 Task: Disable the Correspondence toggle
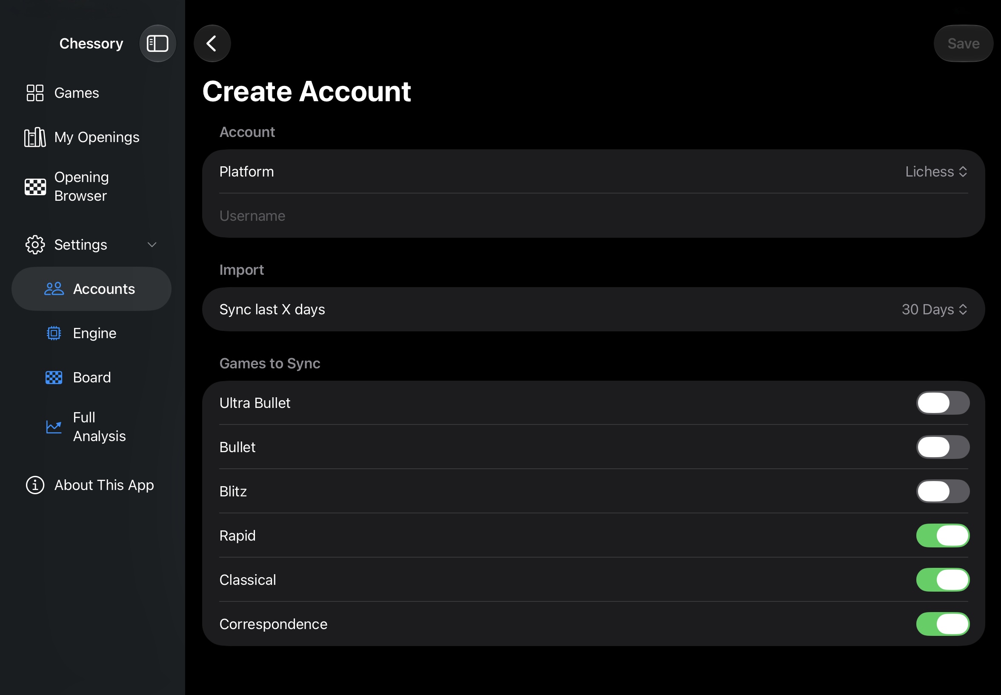point(943,624)
